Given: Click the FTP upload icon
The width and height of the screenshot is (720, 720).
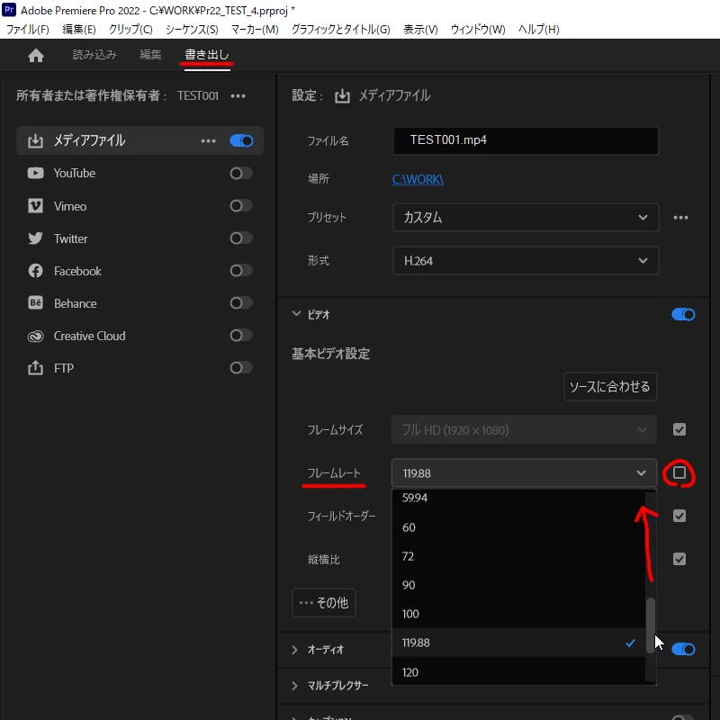Looking at the screenshot, I should tap(35, 368).
